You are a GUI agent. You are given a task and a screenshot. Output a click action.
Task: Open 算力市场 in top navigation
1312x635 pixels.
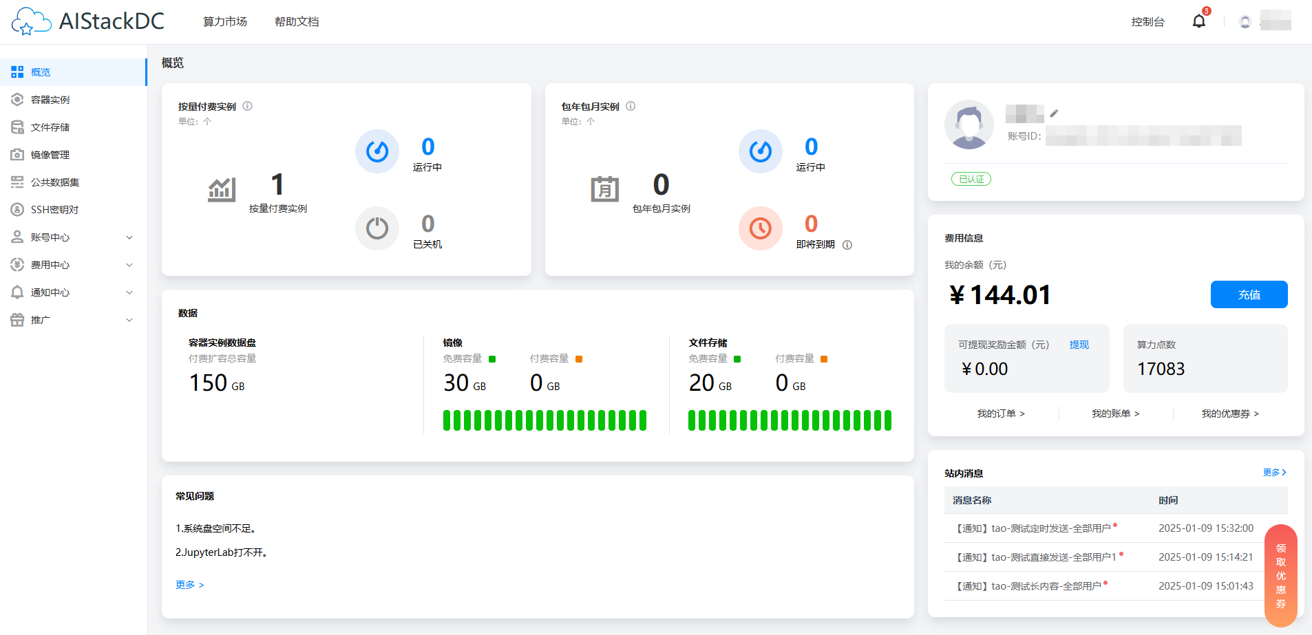(224, 22)
